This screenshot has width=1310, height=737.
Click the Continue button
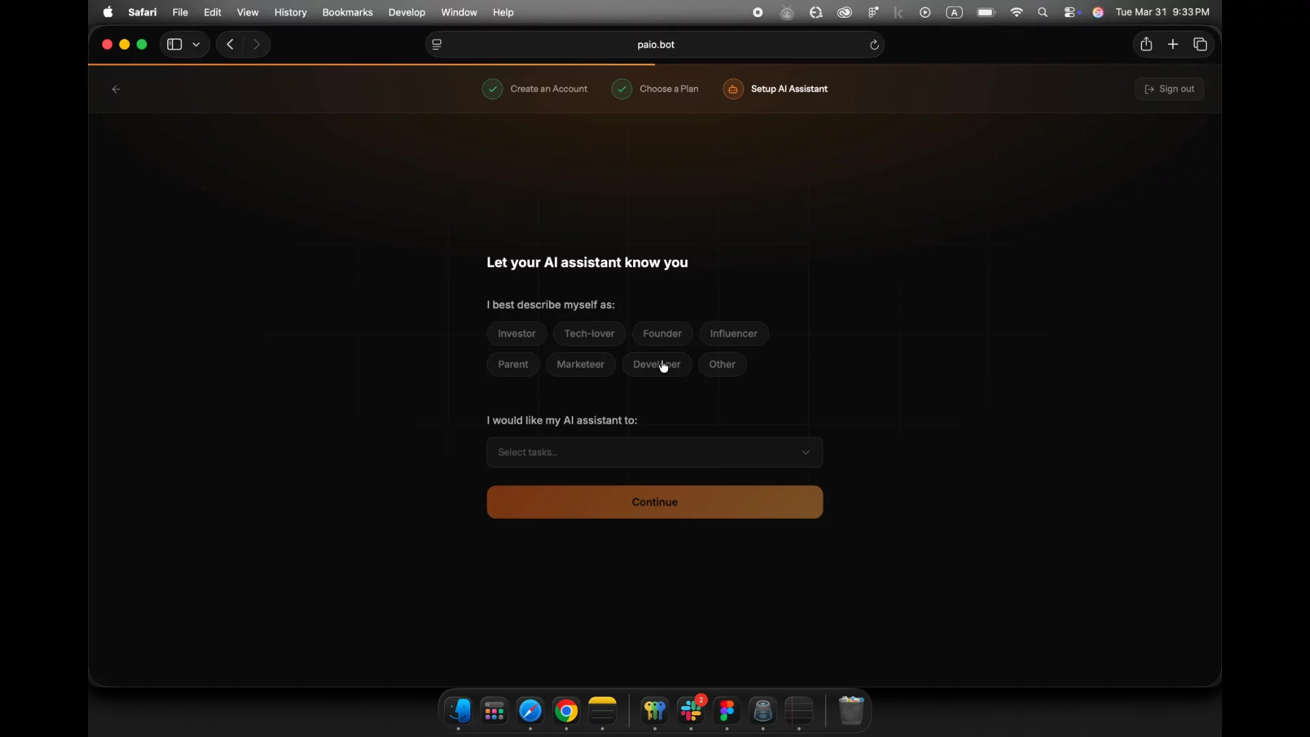click(655, 502)
